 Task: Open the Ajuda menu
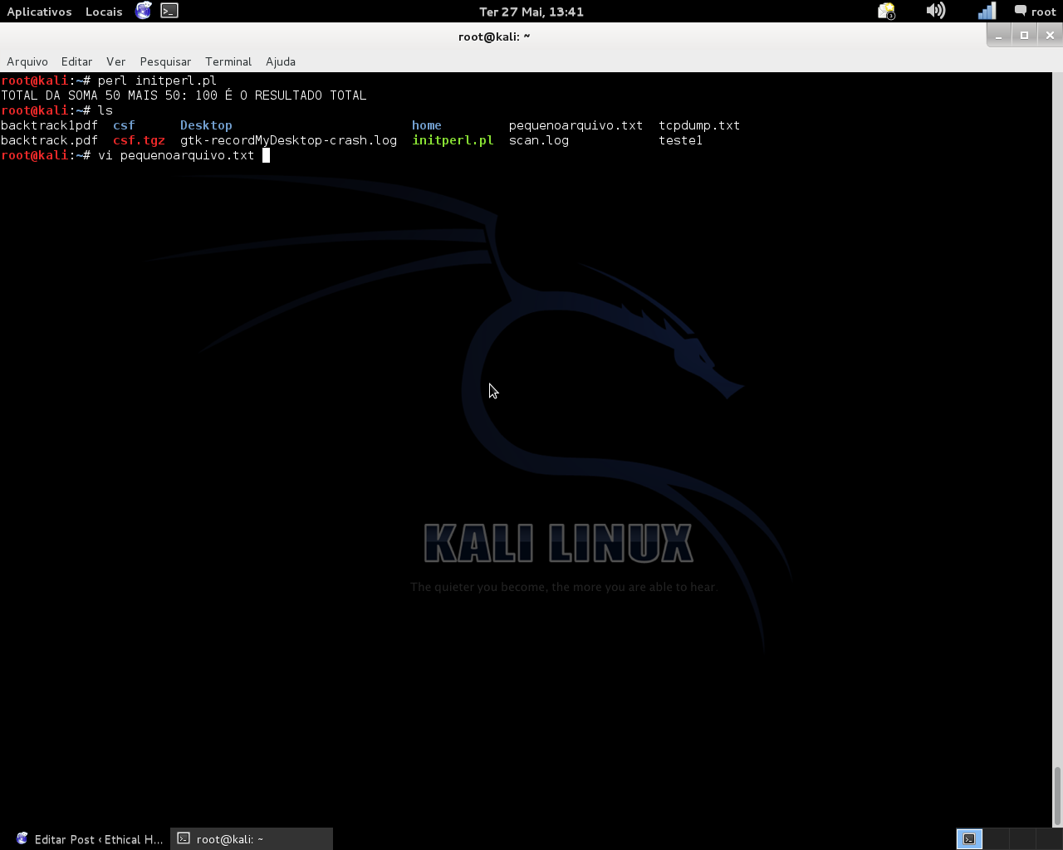(x=281, y=61)
